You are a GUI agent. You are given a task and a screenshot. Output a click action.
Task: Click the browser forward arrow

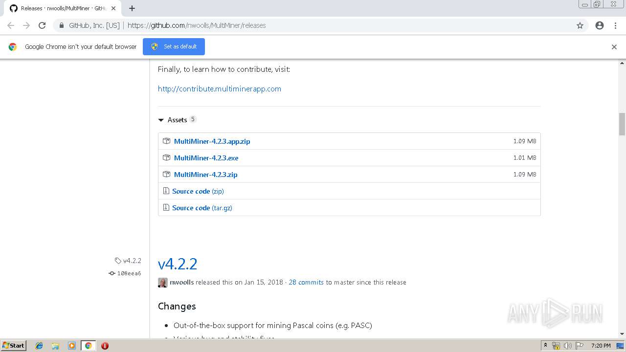point(26,25)
